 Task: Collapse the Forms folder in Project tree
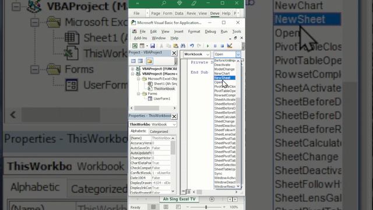pos(139,94)
